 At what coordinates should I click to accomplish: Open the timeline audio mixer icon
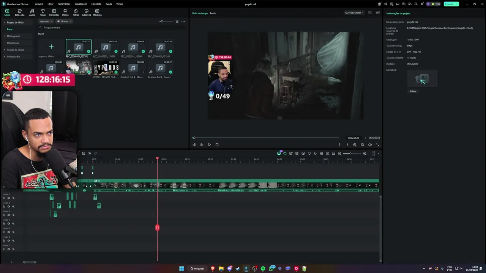click(x=321, y=154)
